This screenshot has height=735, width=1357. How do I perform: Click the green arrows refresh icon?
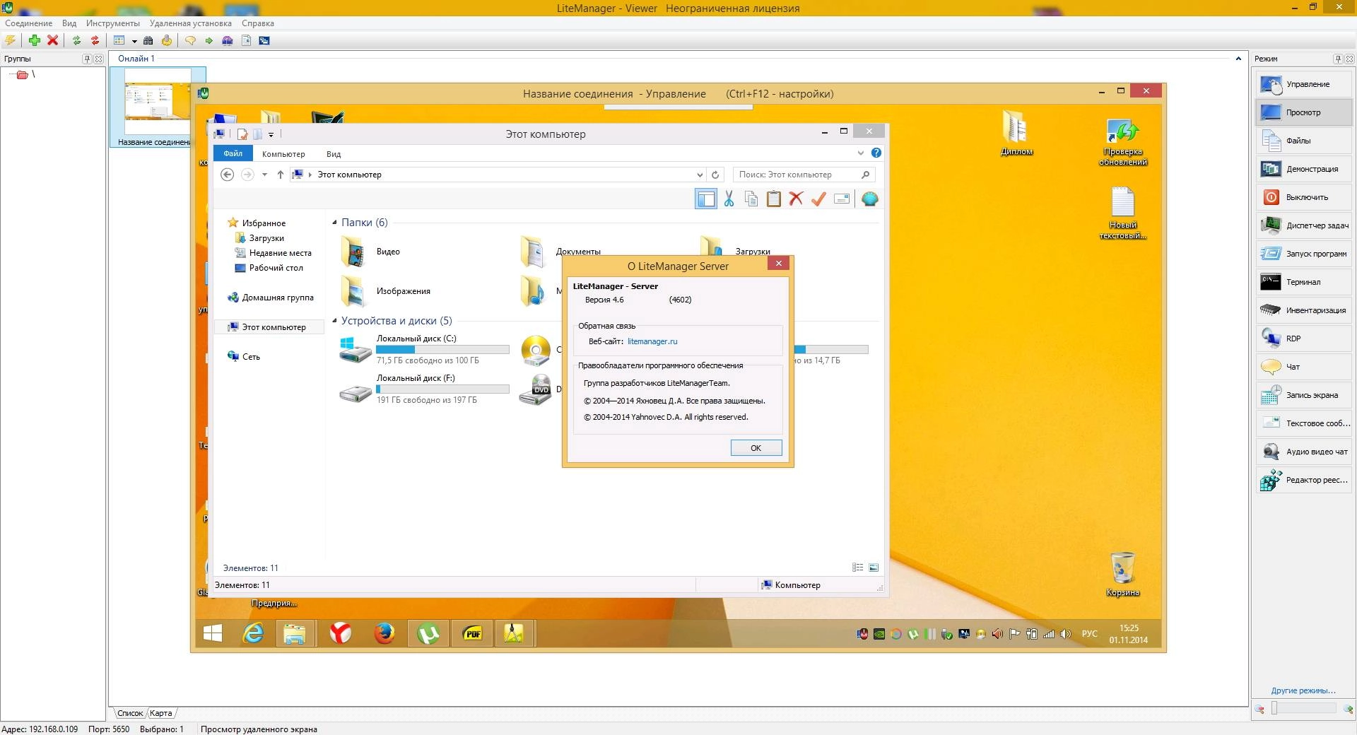point(76,40)
